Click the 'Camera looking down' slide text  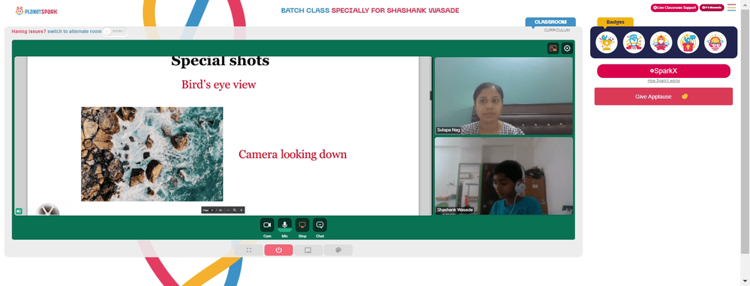pos(292,155)
